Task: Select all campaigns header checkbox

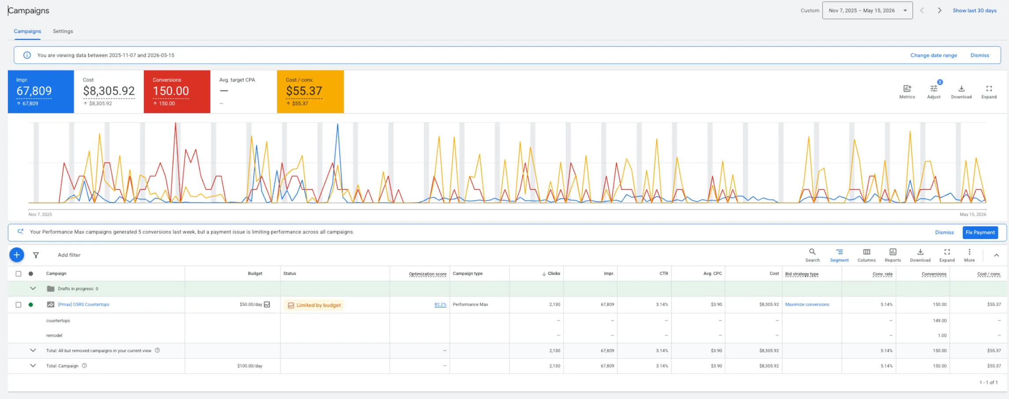Action: (19, 273)
